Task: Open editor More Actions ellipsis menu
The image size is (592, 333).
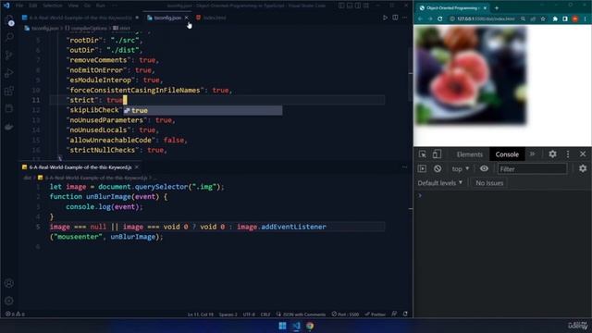Action: pyautogui.click(x=405, y=18)
